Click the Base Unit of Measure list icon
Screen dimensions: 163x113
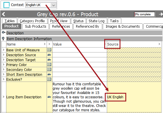pyautogui.click(x=49, y=50)
